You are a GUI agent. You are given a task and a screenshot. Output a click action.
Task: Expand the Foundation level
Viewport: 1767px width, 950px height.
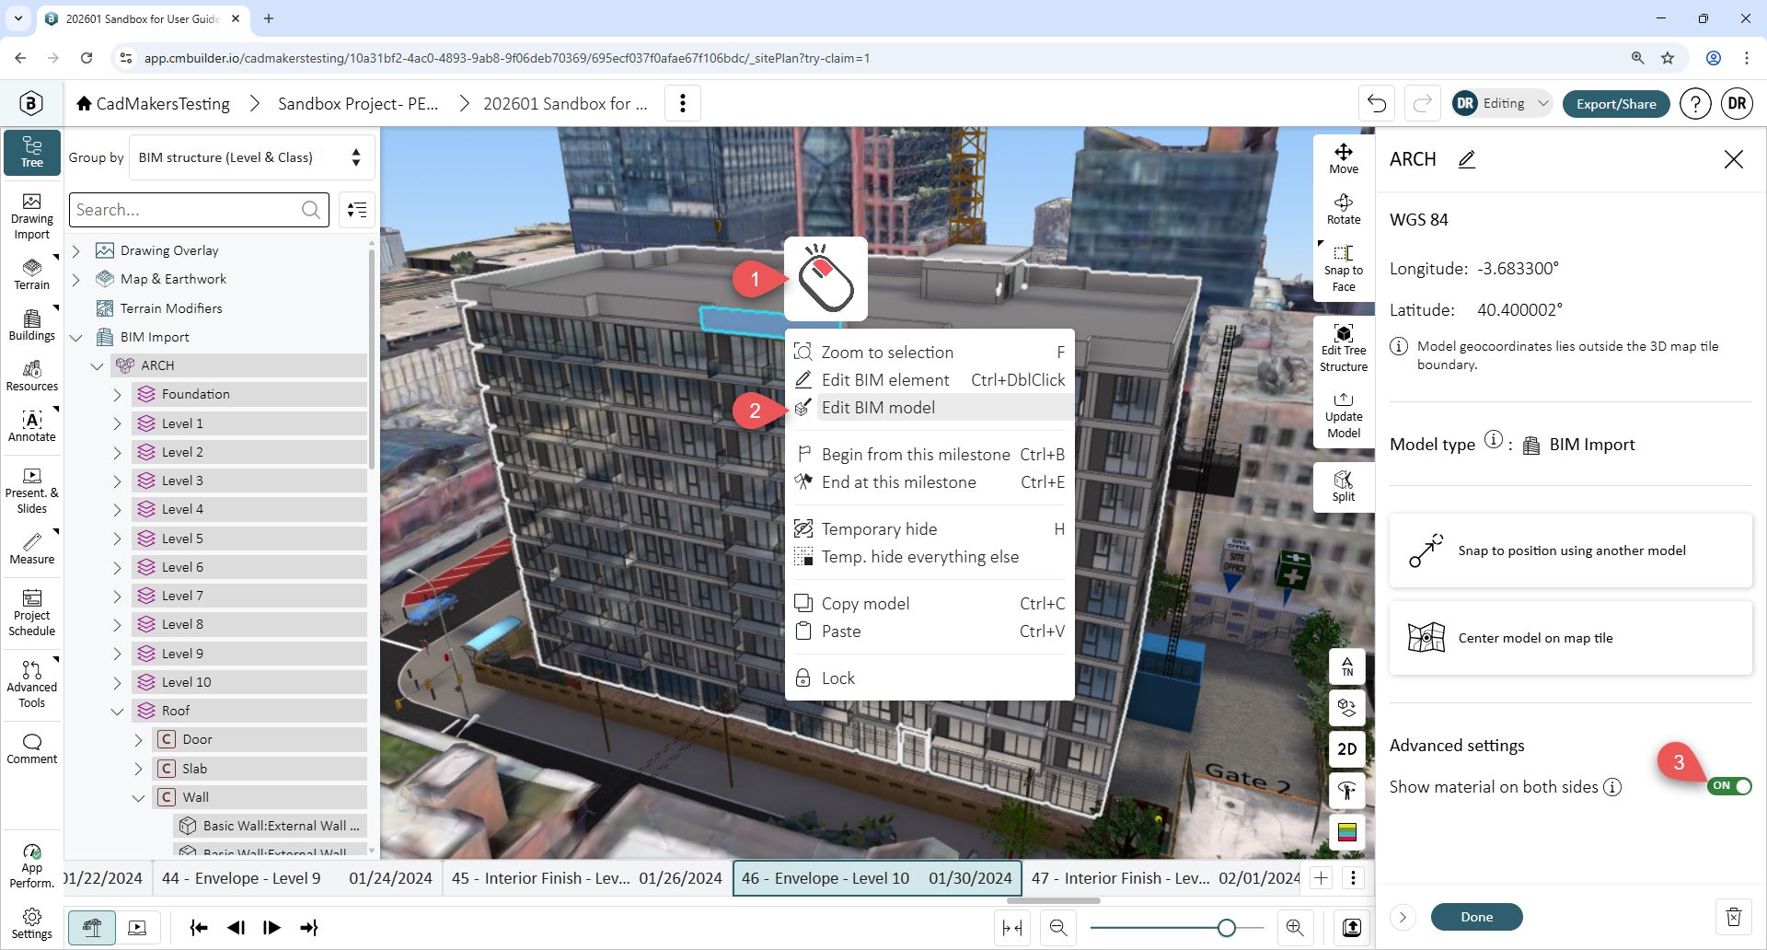point(117,394)
